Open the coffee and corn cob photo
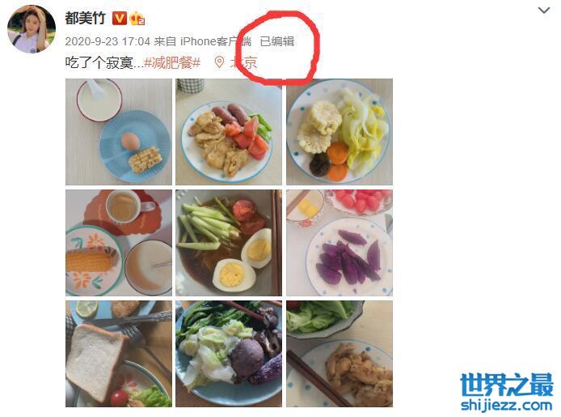This screenshot has height=417, width=561. [119, 243]
